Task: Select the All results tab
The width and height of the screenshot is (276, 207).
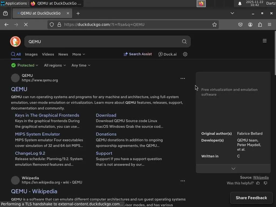Action: click(16, 54)
